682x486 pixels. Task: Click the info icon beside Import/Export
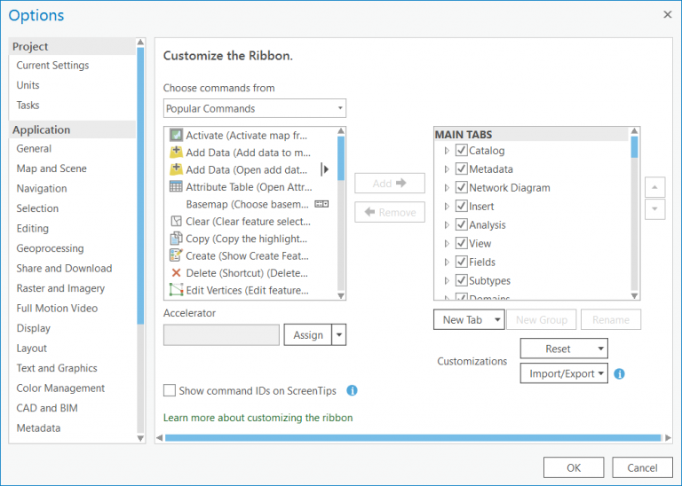click(x=620, y=374)
